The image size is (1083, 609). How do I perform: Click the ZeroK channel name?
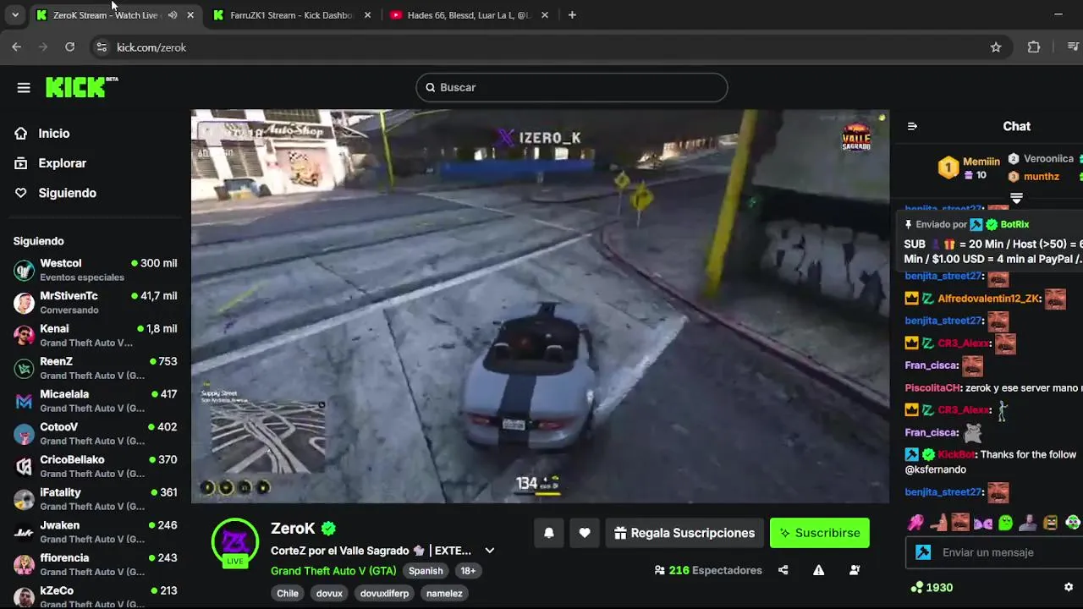[x=293, y=529]
